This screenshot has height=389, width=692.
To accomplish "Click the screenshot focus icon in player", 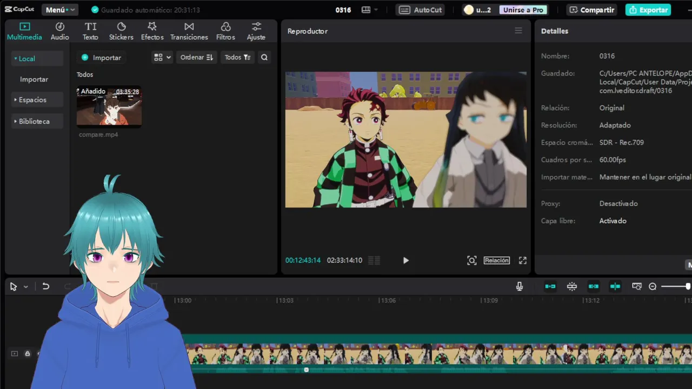I will point(472,260).
